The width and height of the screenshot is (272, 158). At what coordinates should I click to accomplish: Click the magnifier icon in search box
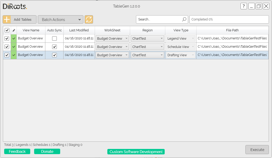(x=184, y=19)
